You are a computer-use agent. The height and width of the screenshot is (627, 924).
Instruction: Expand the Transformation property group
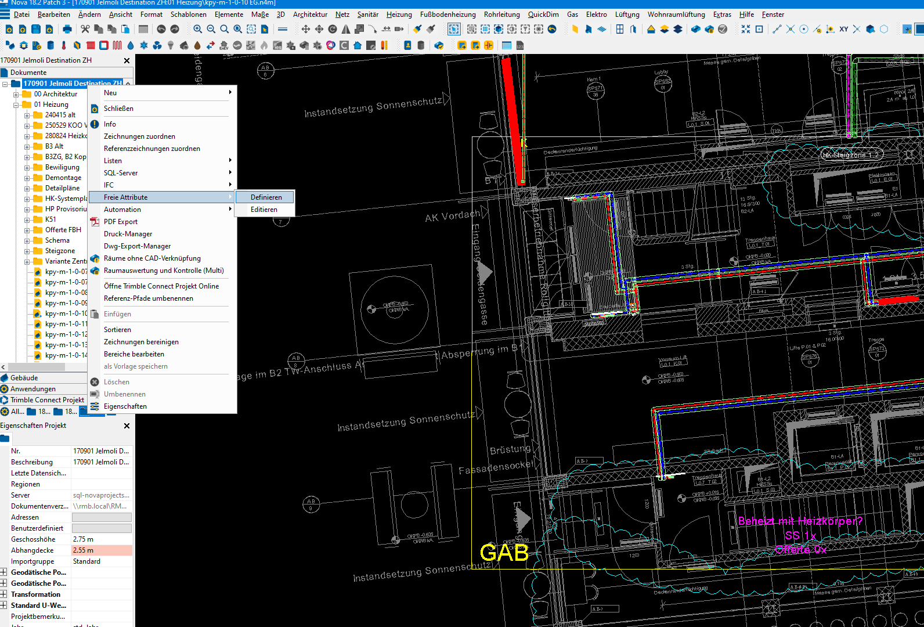click(4, 594)
